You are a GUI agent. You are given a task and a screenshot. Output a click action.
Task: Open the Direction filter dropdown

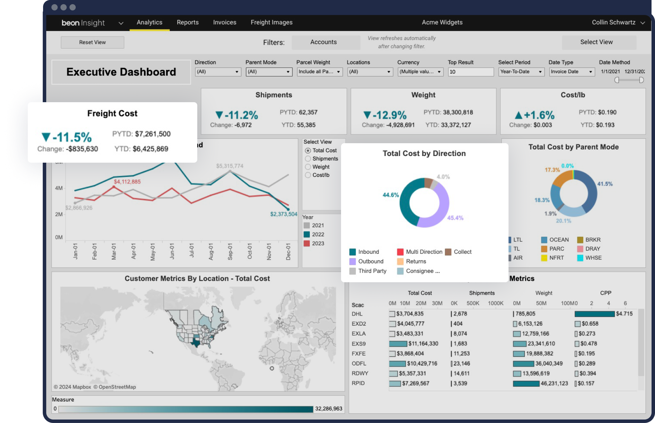(x=218, y=72)
